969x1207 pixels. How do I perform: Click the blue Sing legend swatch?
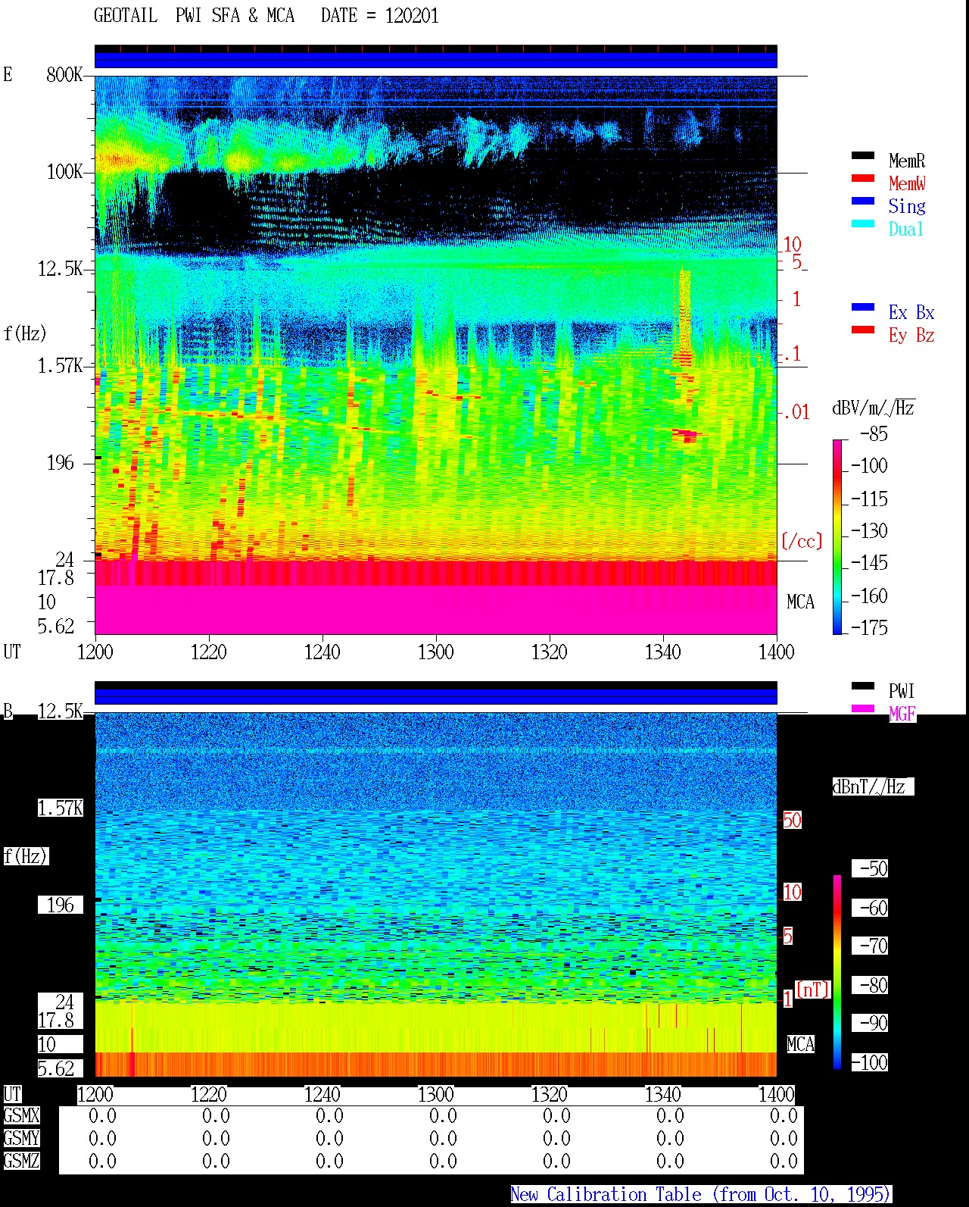tap(862, 202)
